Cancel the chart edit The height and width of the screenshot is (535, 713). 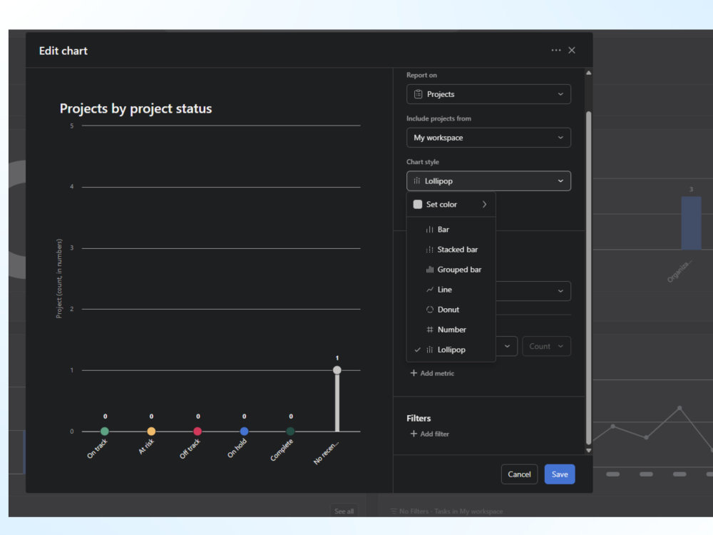coord(519,474)
